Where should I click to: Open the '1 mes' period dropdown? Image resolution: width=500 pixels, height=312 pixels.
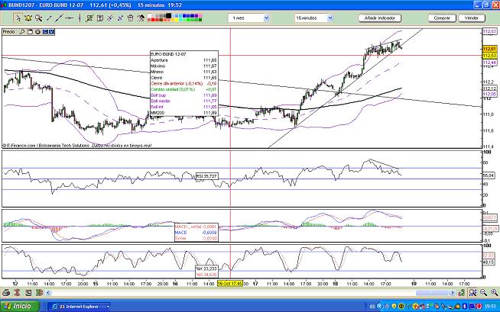[x=249, y=17]
